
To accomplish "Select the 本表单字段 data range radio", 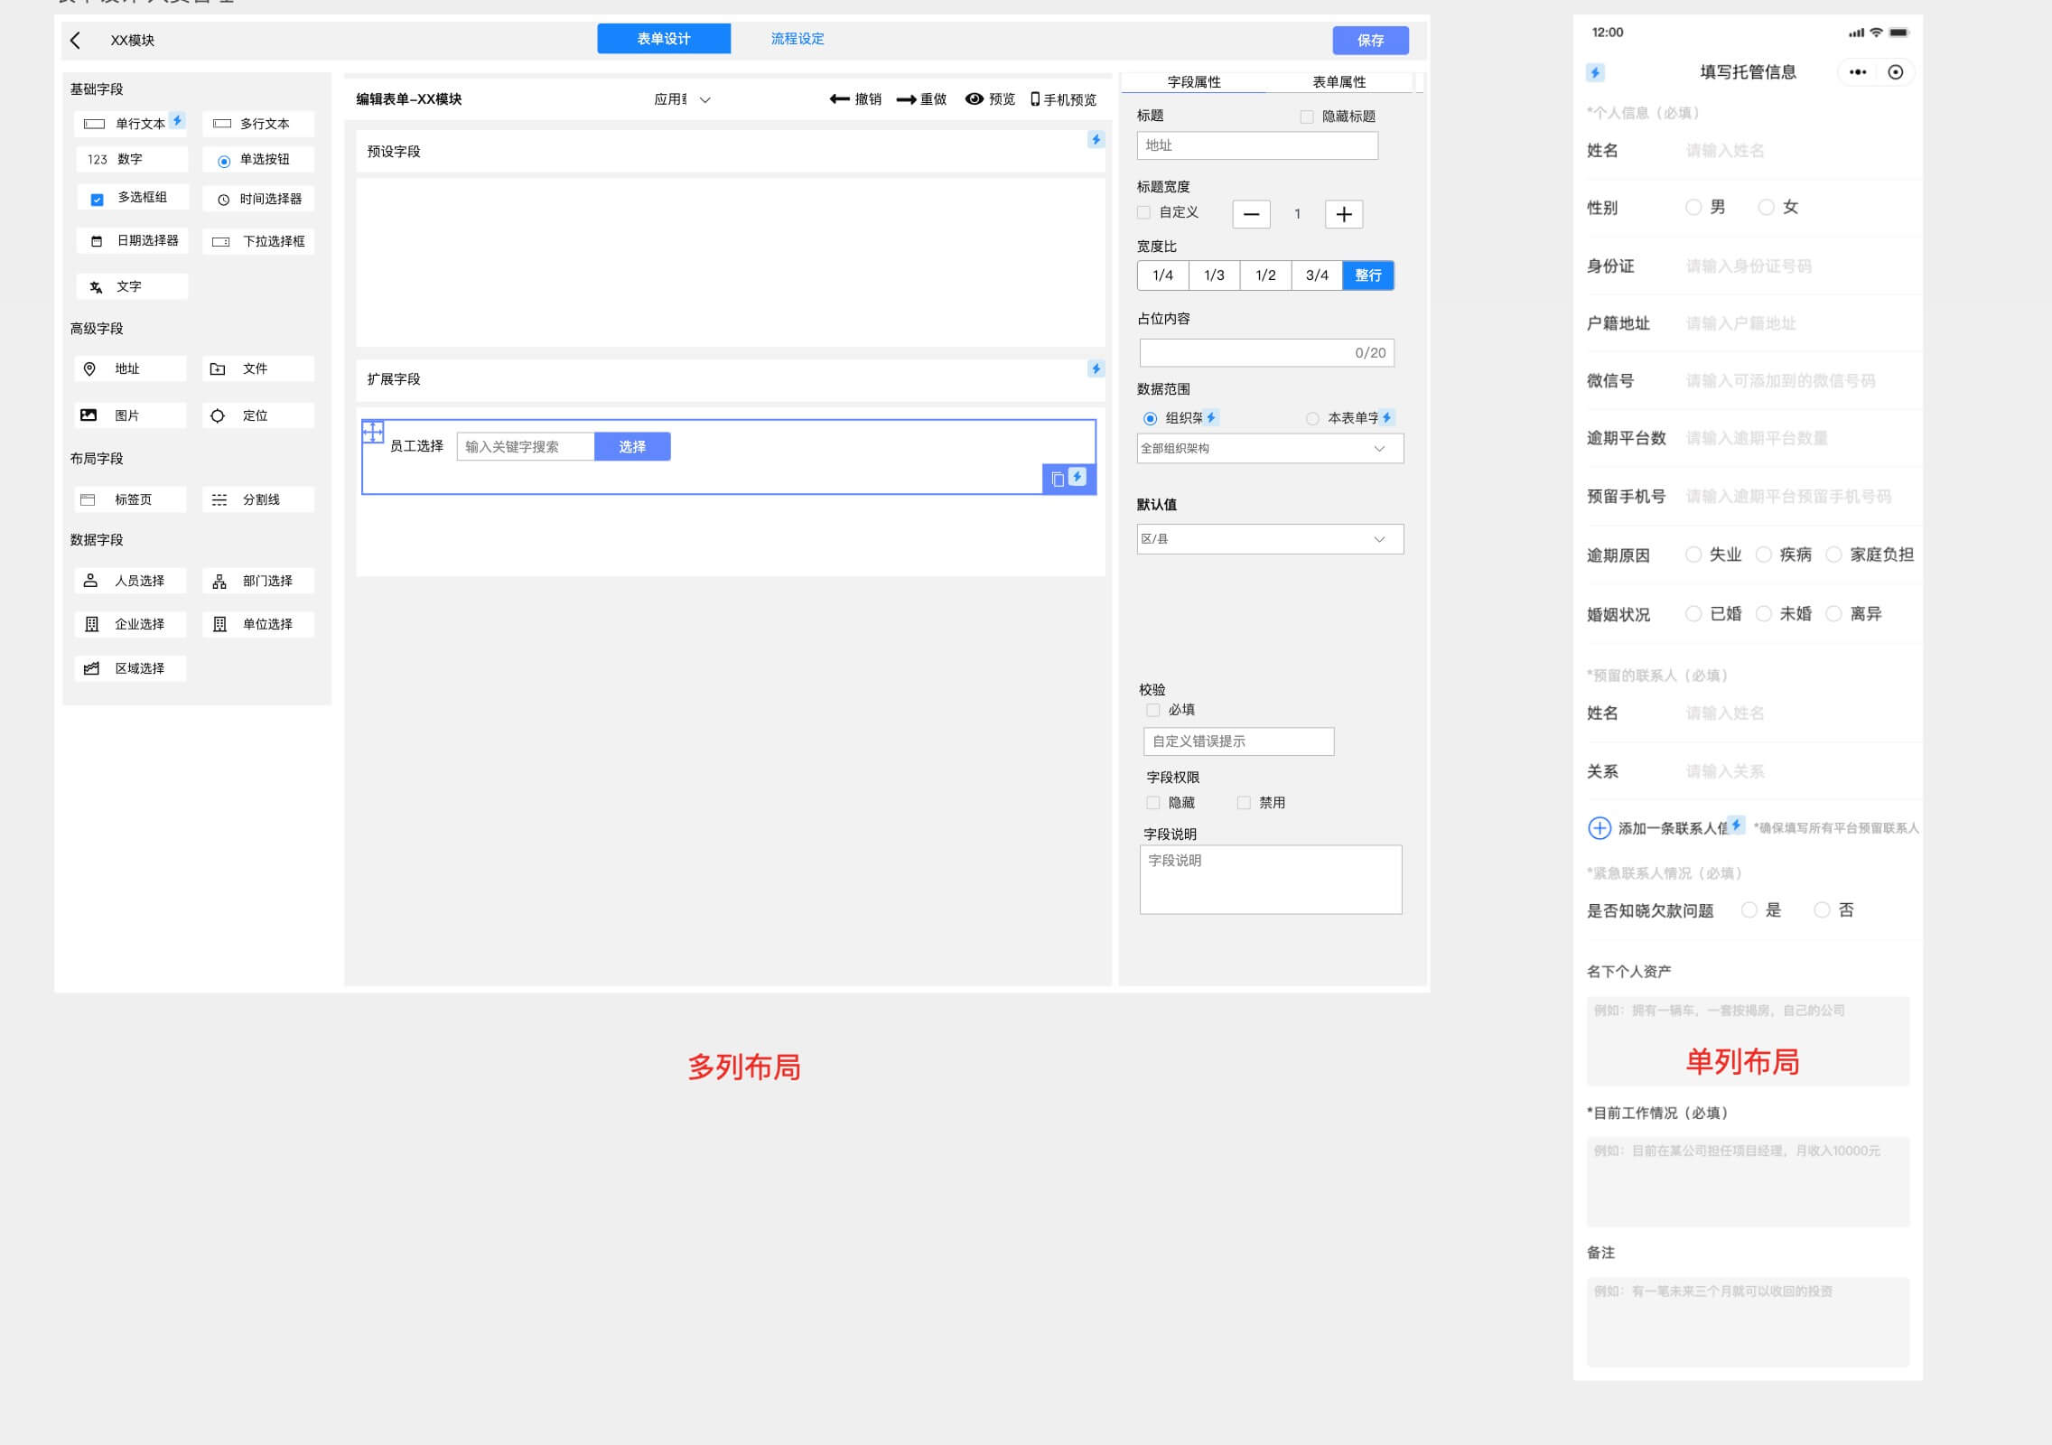I will click(1312, 419).
